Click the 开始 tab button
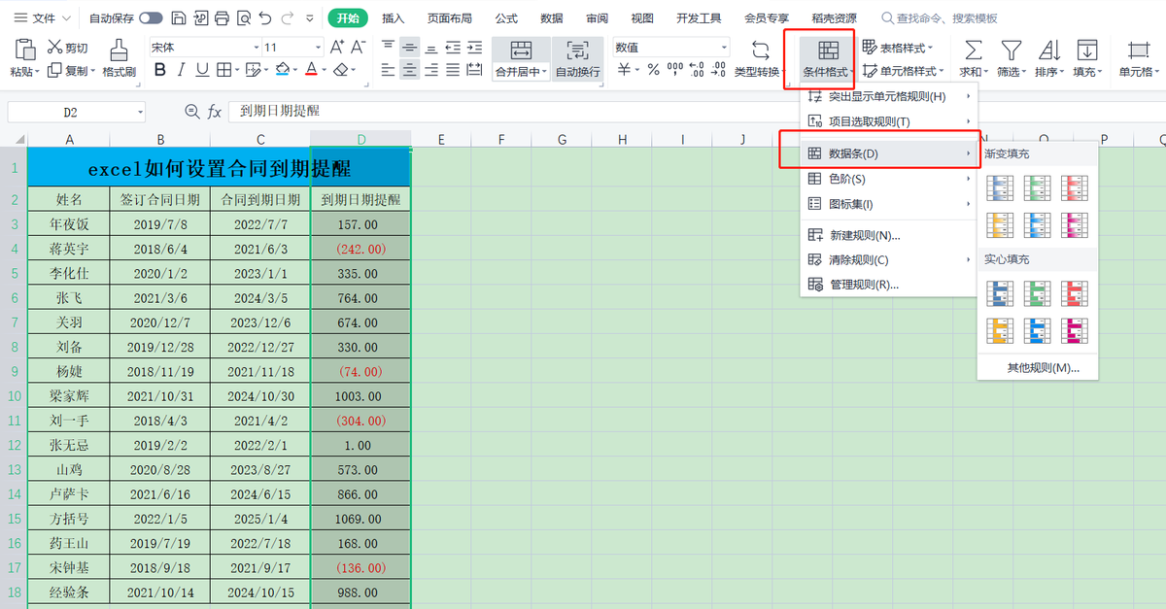 click(348, 18)
